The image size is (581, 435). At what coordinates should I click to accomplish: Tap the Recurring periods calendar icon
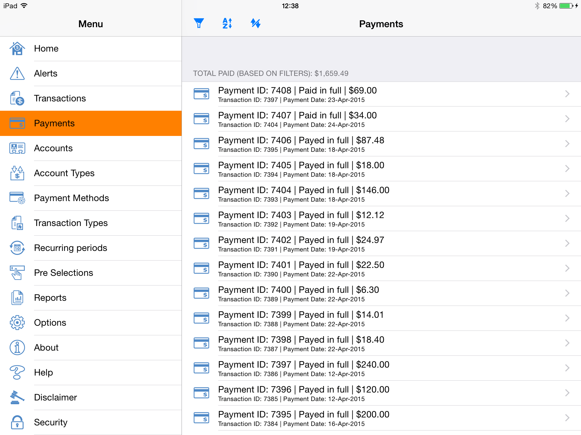point(17,248)
